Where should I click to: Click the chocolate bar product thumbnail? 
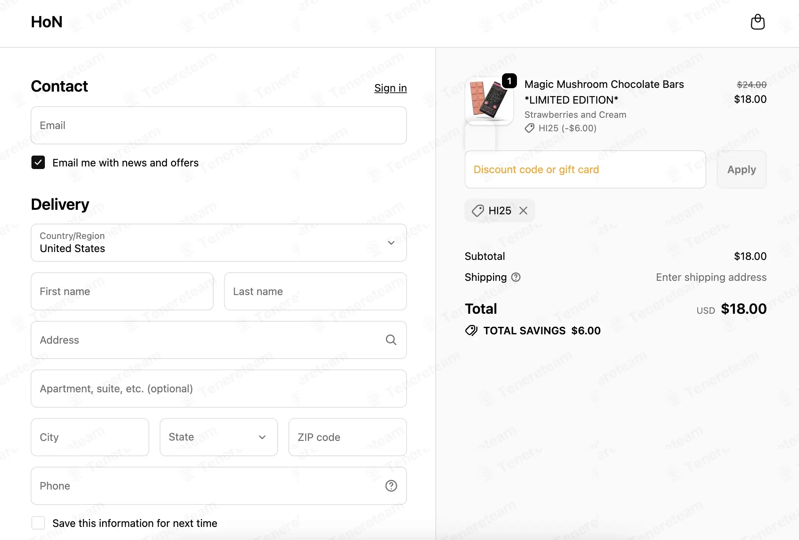tap(489, 101)
